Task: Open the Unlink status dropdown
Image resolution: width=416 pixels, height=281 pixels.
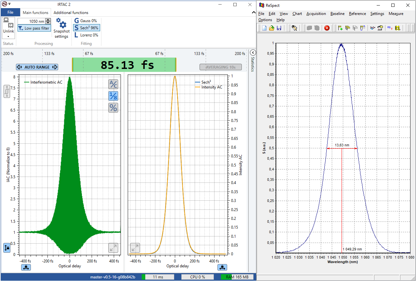Action: tap(8, 36)
